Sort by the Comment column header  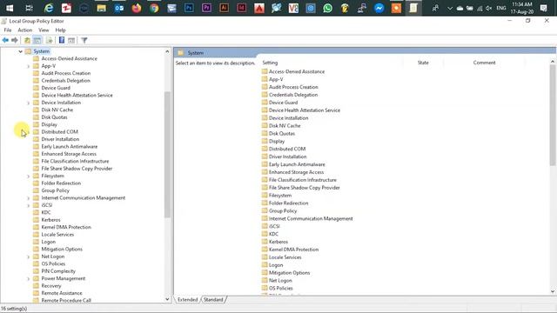(484, 63)
